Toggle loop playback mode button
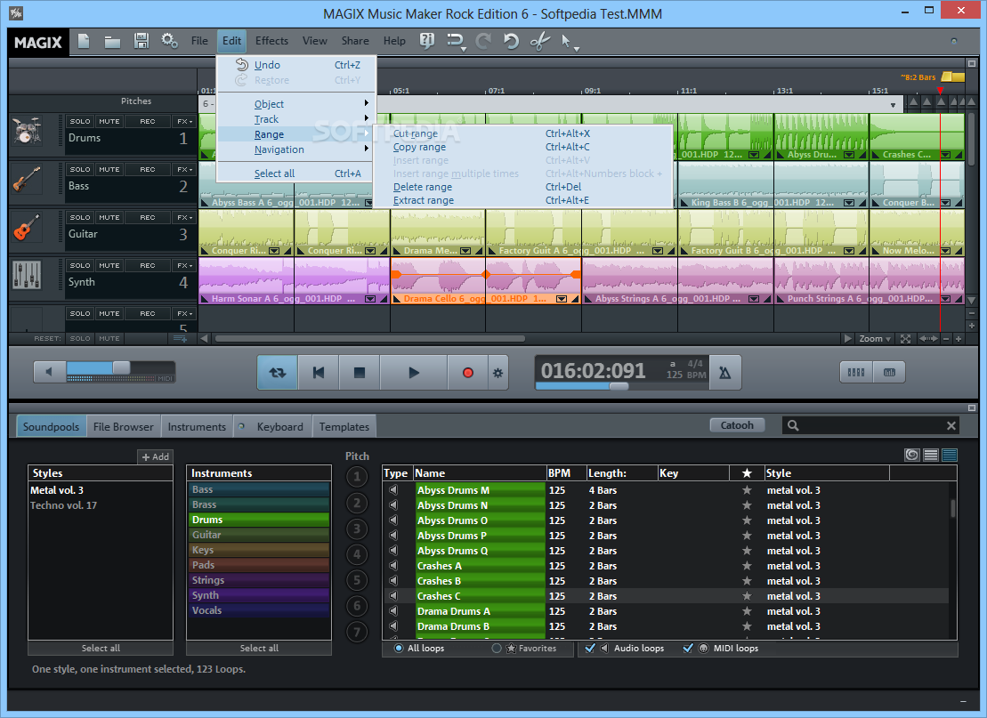The width and height of the screenshot is (987, 718). (x=277, y=373)
